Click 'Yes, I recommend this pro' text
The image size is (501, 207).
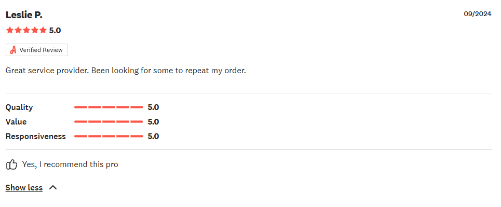(x=70, y=164)
